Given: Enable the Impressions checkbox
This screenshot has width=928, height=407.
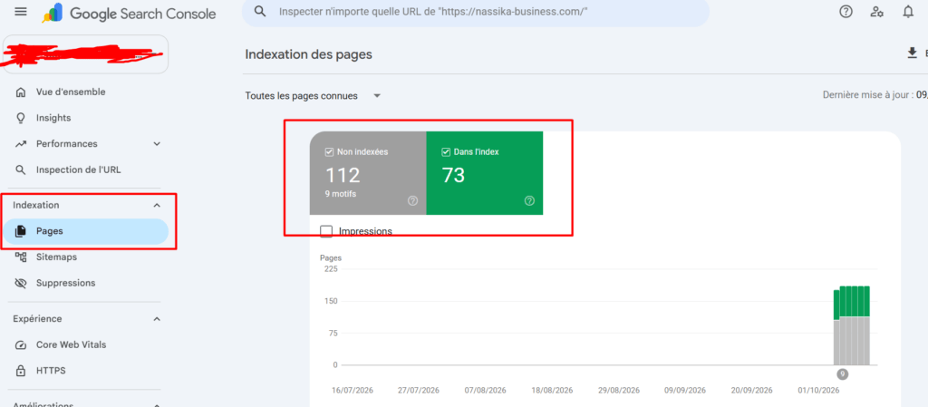Looking at the screenshot, I should click(x=326, y=231).
